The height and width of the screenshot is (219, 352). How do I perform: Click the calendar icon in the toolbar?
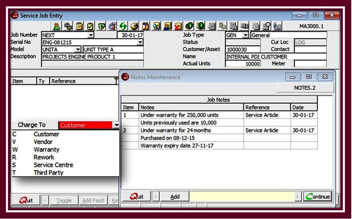pyautogui.click(x=145, y=27)
